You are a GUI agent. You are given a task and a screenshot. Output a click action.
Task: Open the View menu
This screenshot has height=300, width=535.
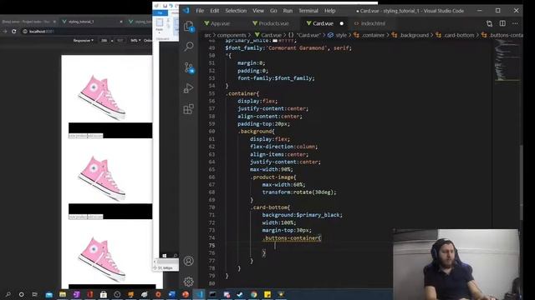click(258, 11)
